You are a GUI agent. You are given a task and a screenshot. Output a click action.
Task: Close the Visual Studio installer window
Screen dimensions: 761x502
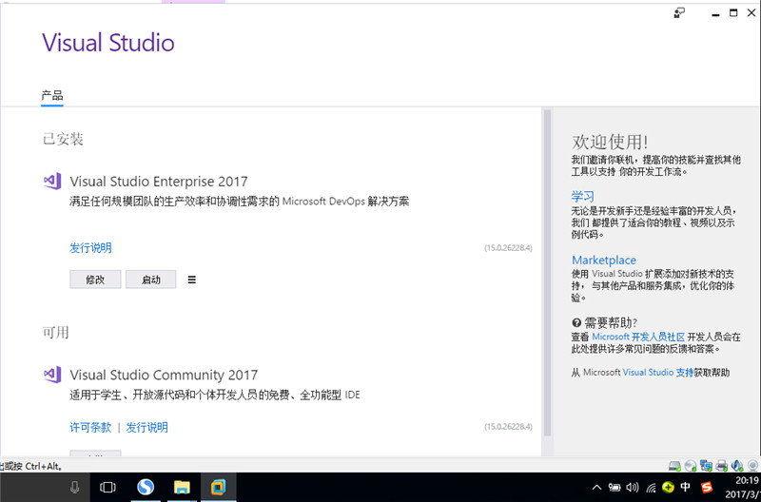coord(751,13)
